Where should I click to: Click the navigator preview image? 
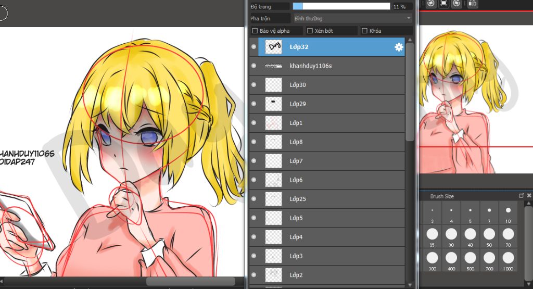tap(476, 98)
